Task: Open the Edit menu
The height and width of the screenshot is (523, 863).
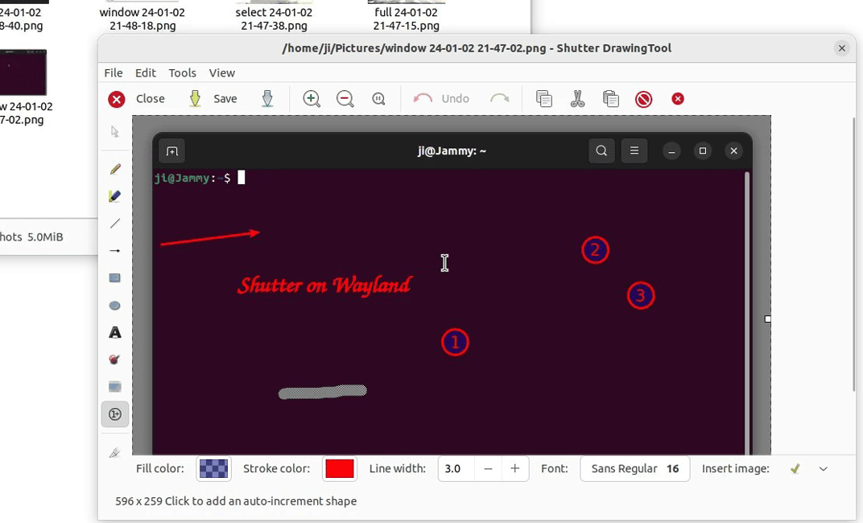Action: pyautogui.click(x=145, y=72)
